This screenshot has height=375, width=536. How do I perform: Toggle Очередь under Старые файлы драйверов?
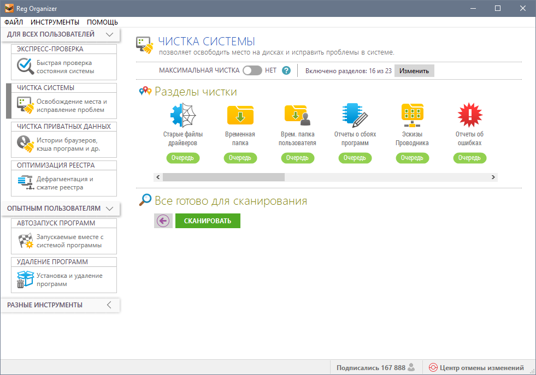pos(183,158)
